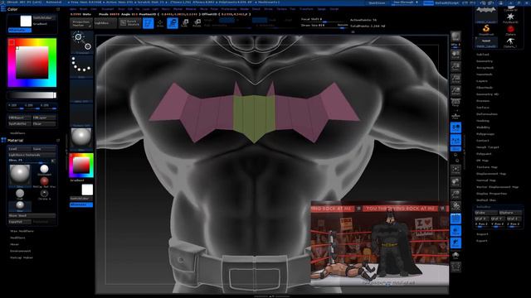Click the BPR render button

pos(455,37)
